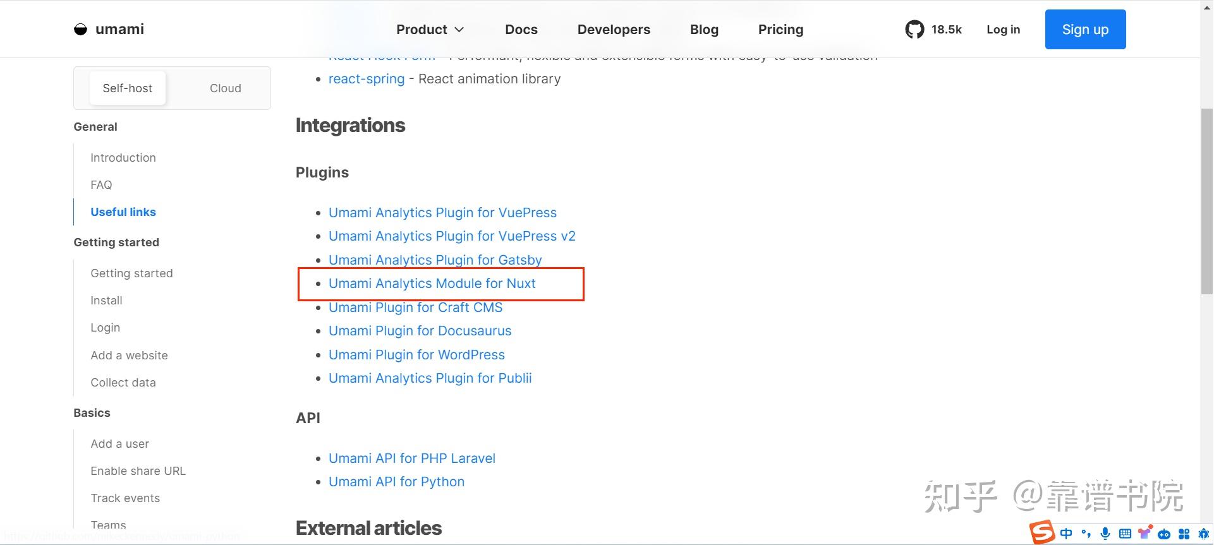Screen dimensions: 1214x545
Task: Click the umami logo icon
Action: (x=80, y=30)
